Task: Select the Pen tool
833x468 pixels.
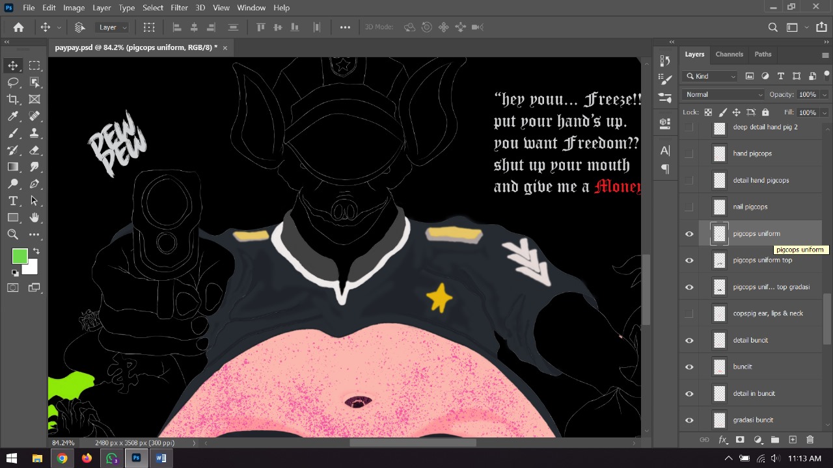Action: pyautogui.click(x=34, y=183)
